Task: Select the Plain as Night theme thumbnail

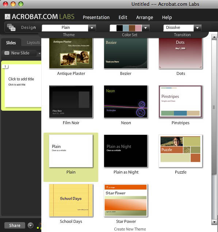Action: tap(126, 151)
